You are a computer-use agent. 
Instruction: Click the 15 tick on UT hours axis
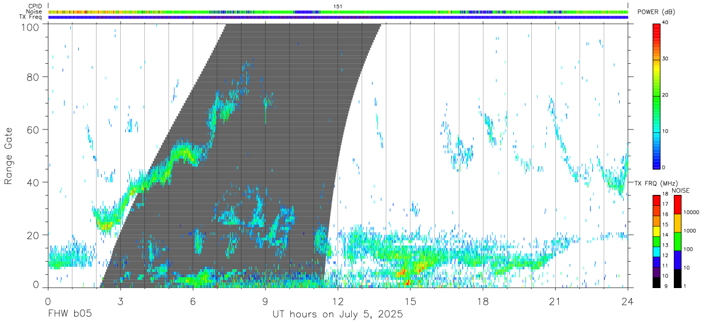[410, 300]
